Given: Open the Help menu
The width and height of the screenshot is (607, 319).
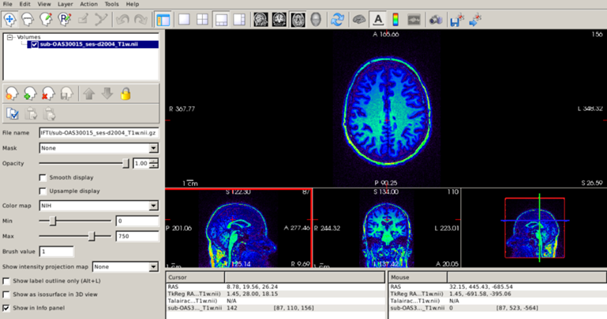Looking at the screenshot, I should coord(133,4).
